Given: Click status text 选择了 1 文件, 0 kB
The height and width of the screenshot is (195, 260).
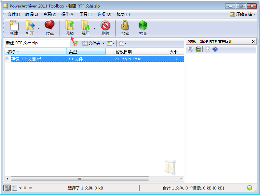Looking at the screenshot, I should [85, 188].
